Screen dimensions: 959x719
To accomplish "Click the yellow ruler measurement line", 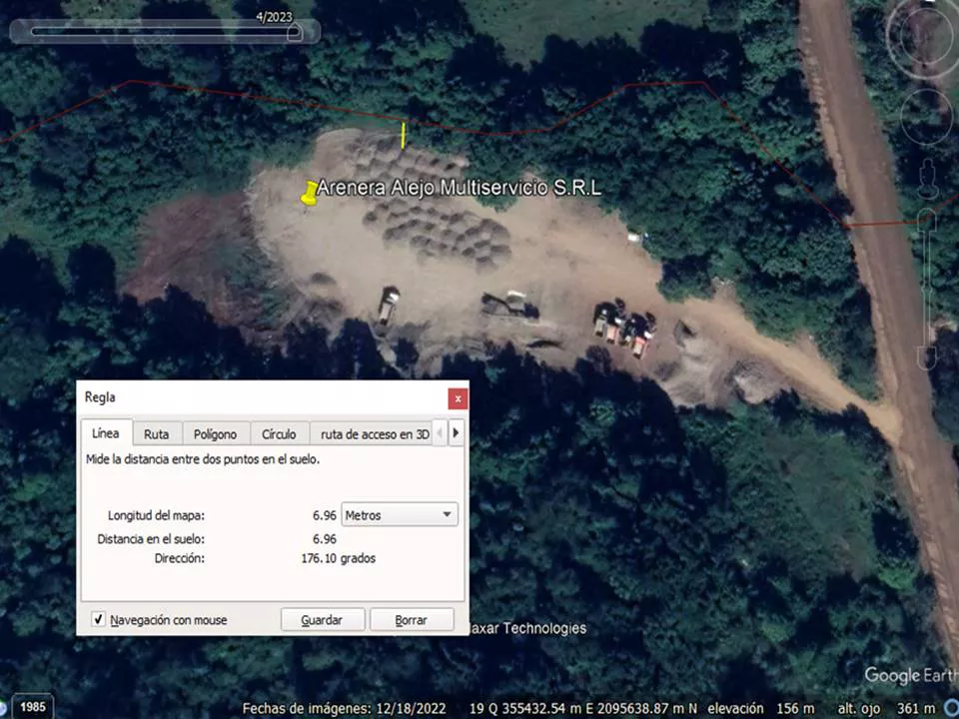I will click(404, 135).
